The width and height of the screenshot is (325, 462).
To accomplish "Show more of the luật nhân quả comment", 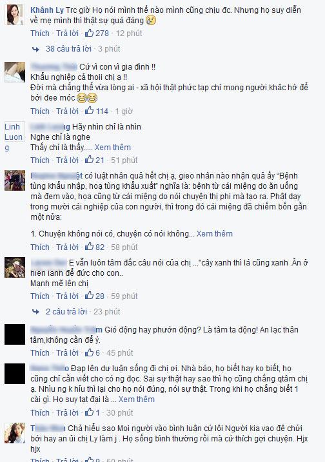I will pos(214,233).
